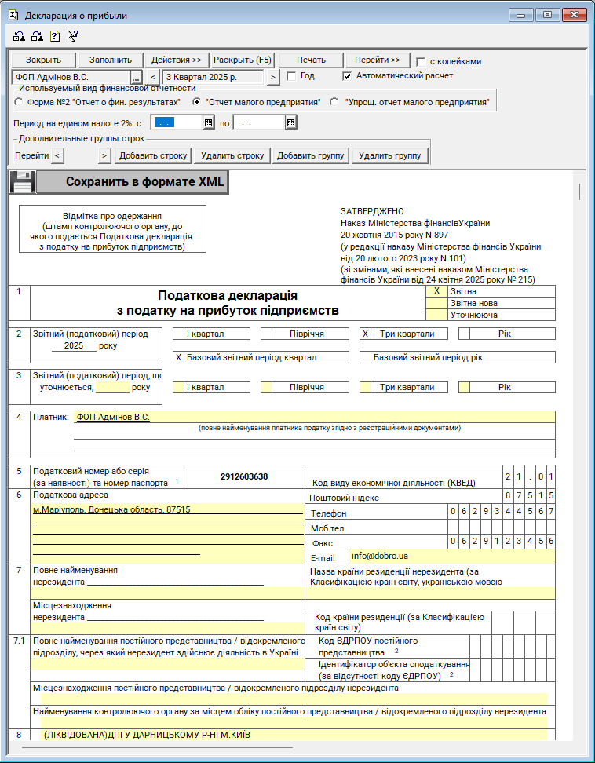Activate the What's This pointer help icon

[73, 35]
